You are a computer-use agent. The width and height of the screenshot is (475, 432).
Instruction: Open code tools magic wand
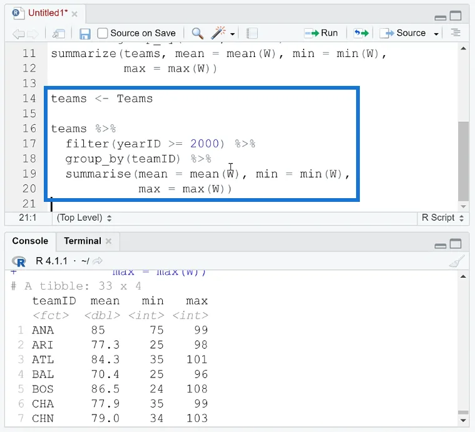218,33
